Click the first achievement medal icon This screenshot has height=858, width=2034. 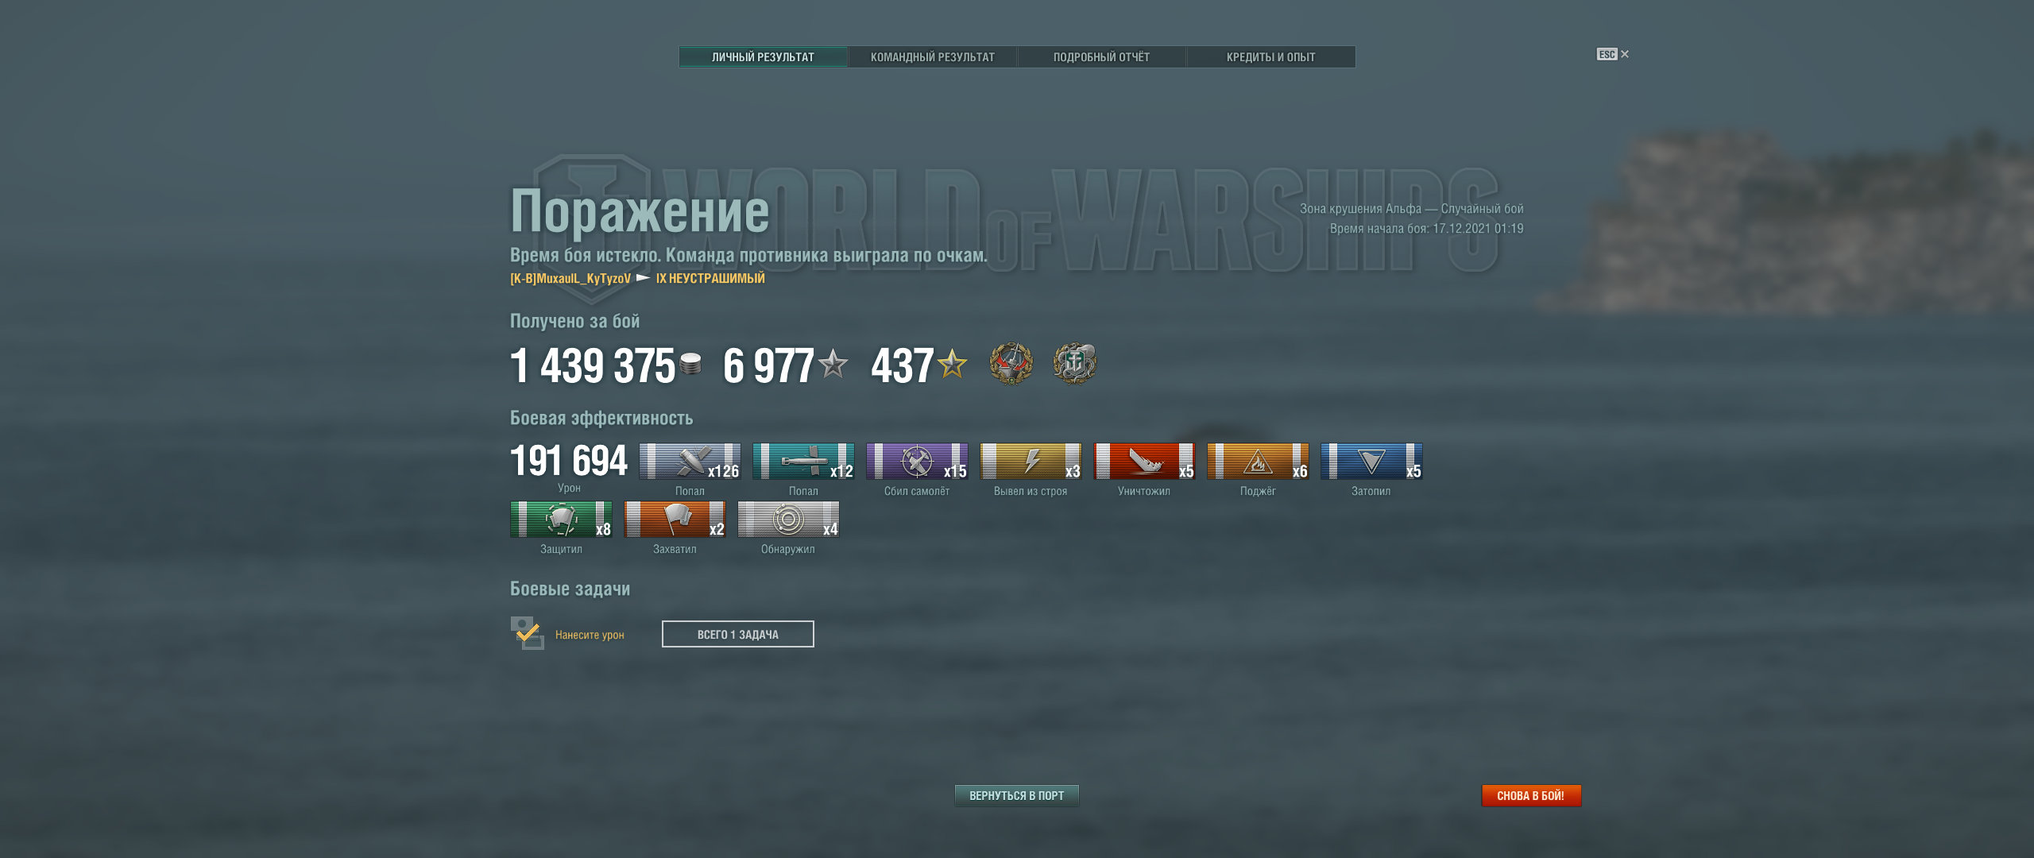point(1011,364)
